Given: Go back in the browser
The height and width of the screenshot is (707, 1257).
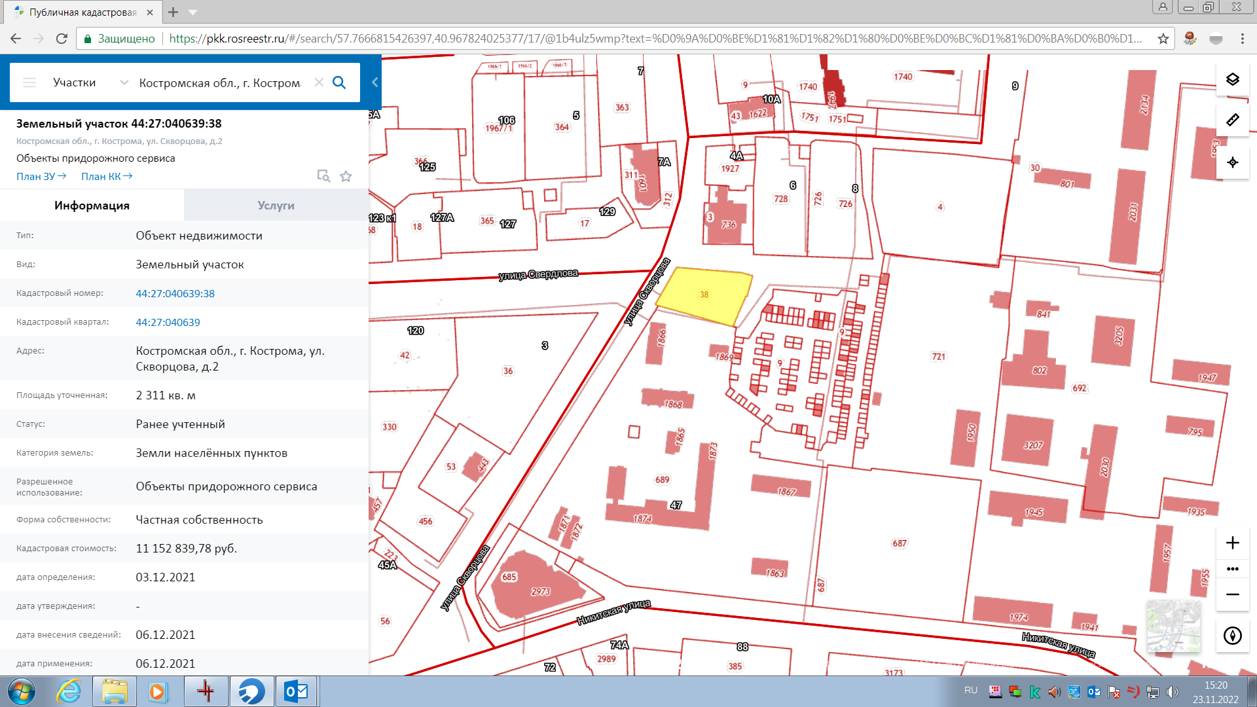Looking at the screenshot, I should (x=16, y=39).
